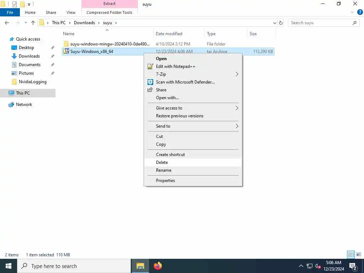This screenshot has width=364, height=273.
Task: Click the Properties quick access toolbar icon
Action: [x=14, y=4]
